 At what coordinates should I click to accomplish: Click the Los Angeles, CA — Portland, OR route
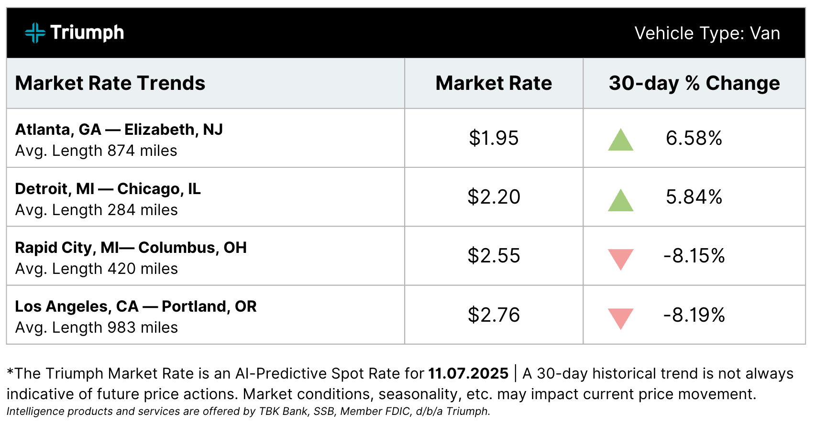(136, 306)
